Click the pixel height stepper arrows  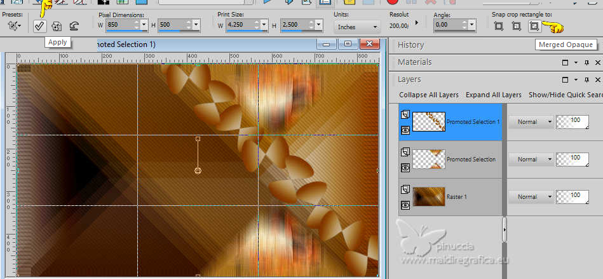189,25
